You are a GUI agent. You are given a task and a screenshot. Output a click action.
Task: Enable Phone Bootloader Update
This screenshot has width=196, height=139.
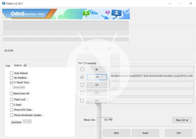point(11,115)
